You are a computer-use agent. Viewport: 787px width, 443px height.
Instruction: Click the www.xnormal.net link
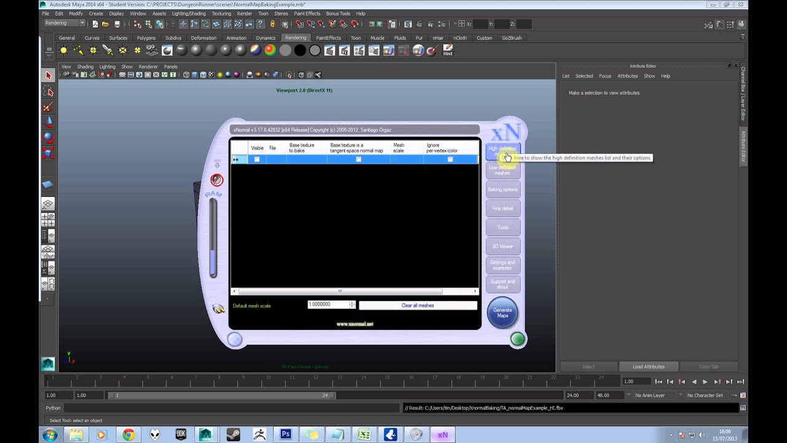[x=355, y=324]
